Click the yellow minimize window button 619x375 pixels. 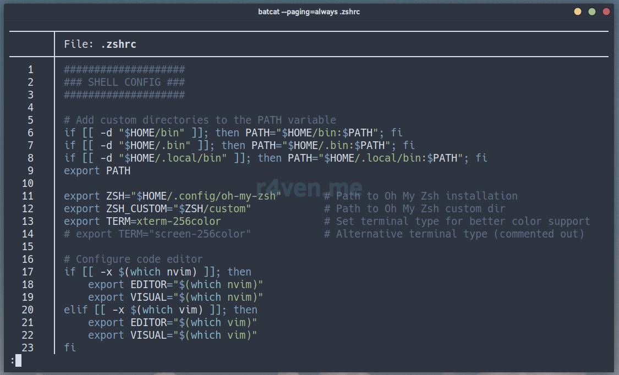pos(577,12)
